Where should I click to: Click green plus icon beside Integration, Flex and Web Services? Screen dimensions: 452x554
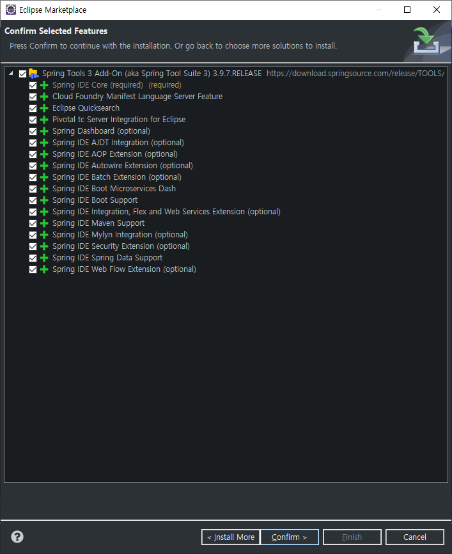[x=44, y=212]
